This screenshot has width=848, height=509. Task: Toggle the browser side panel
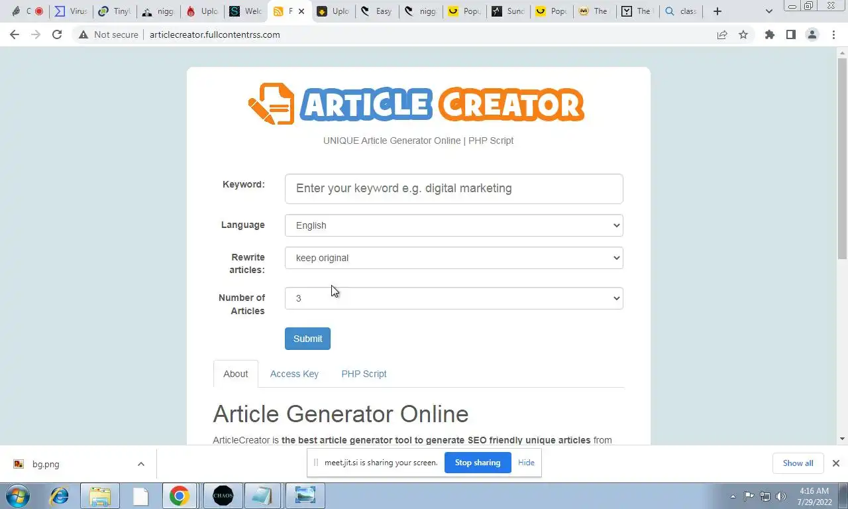[790, 34]
